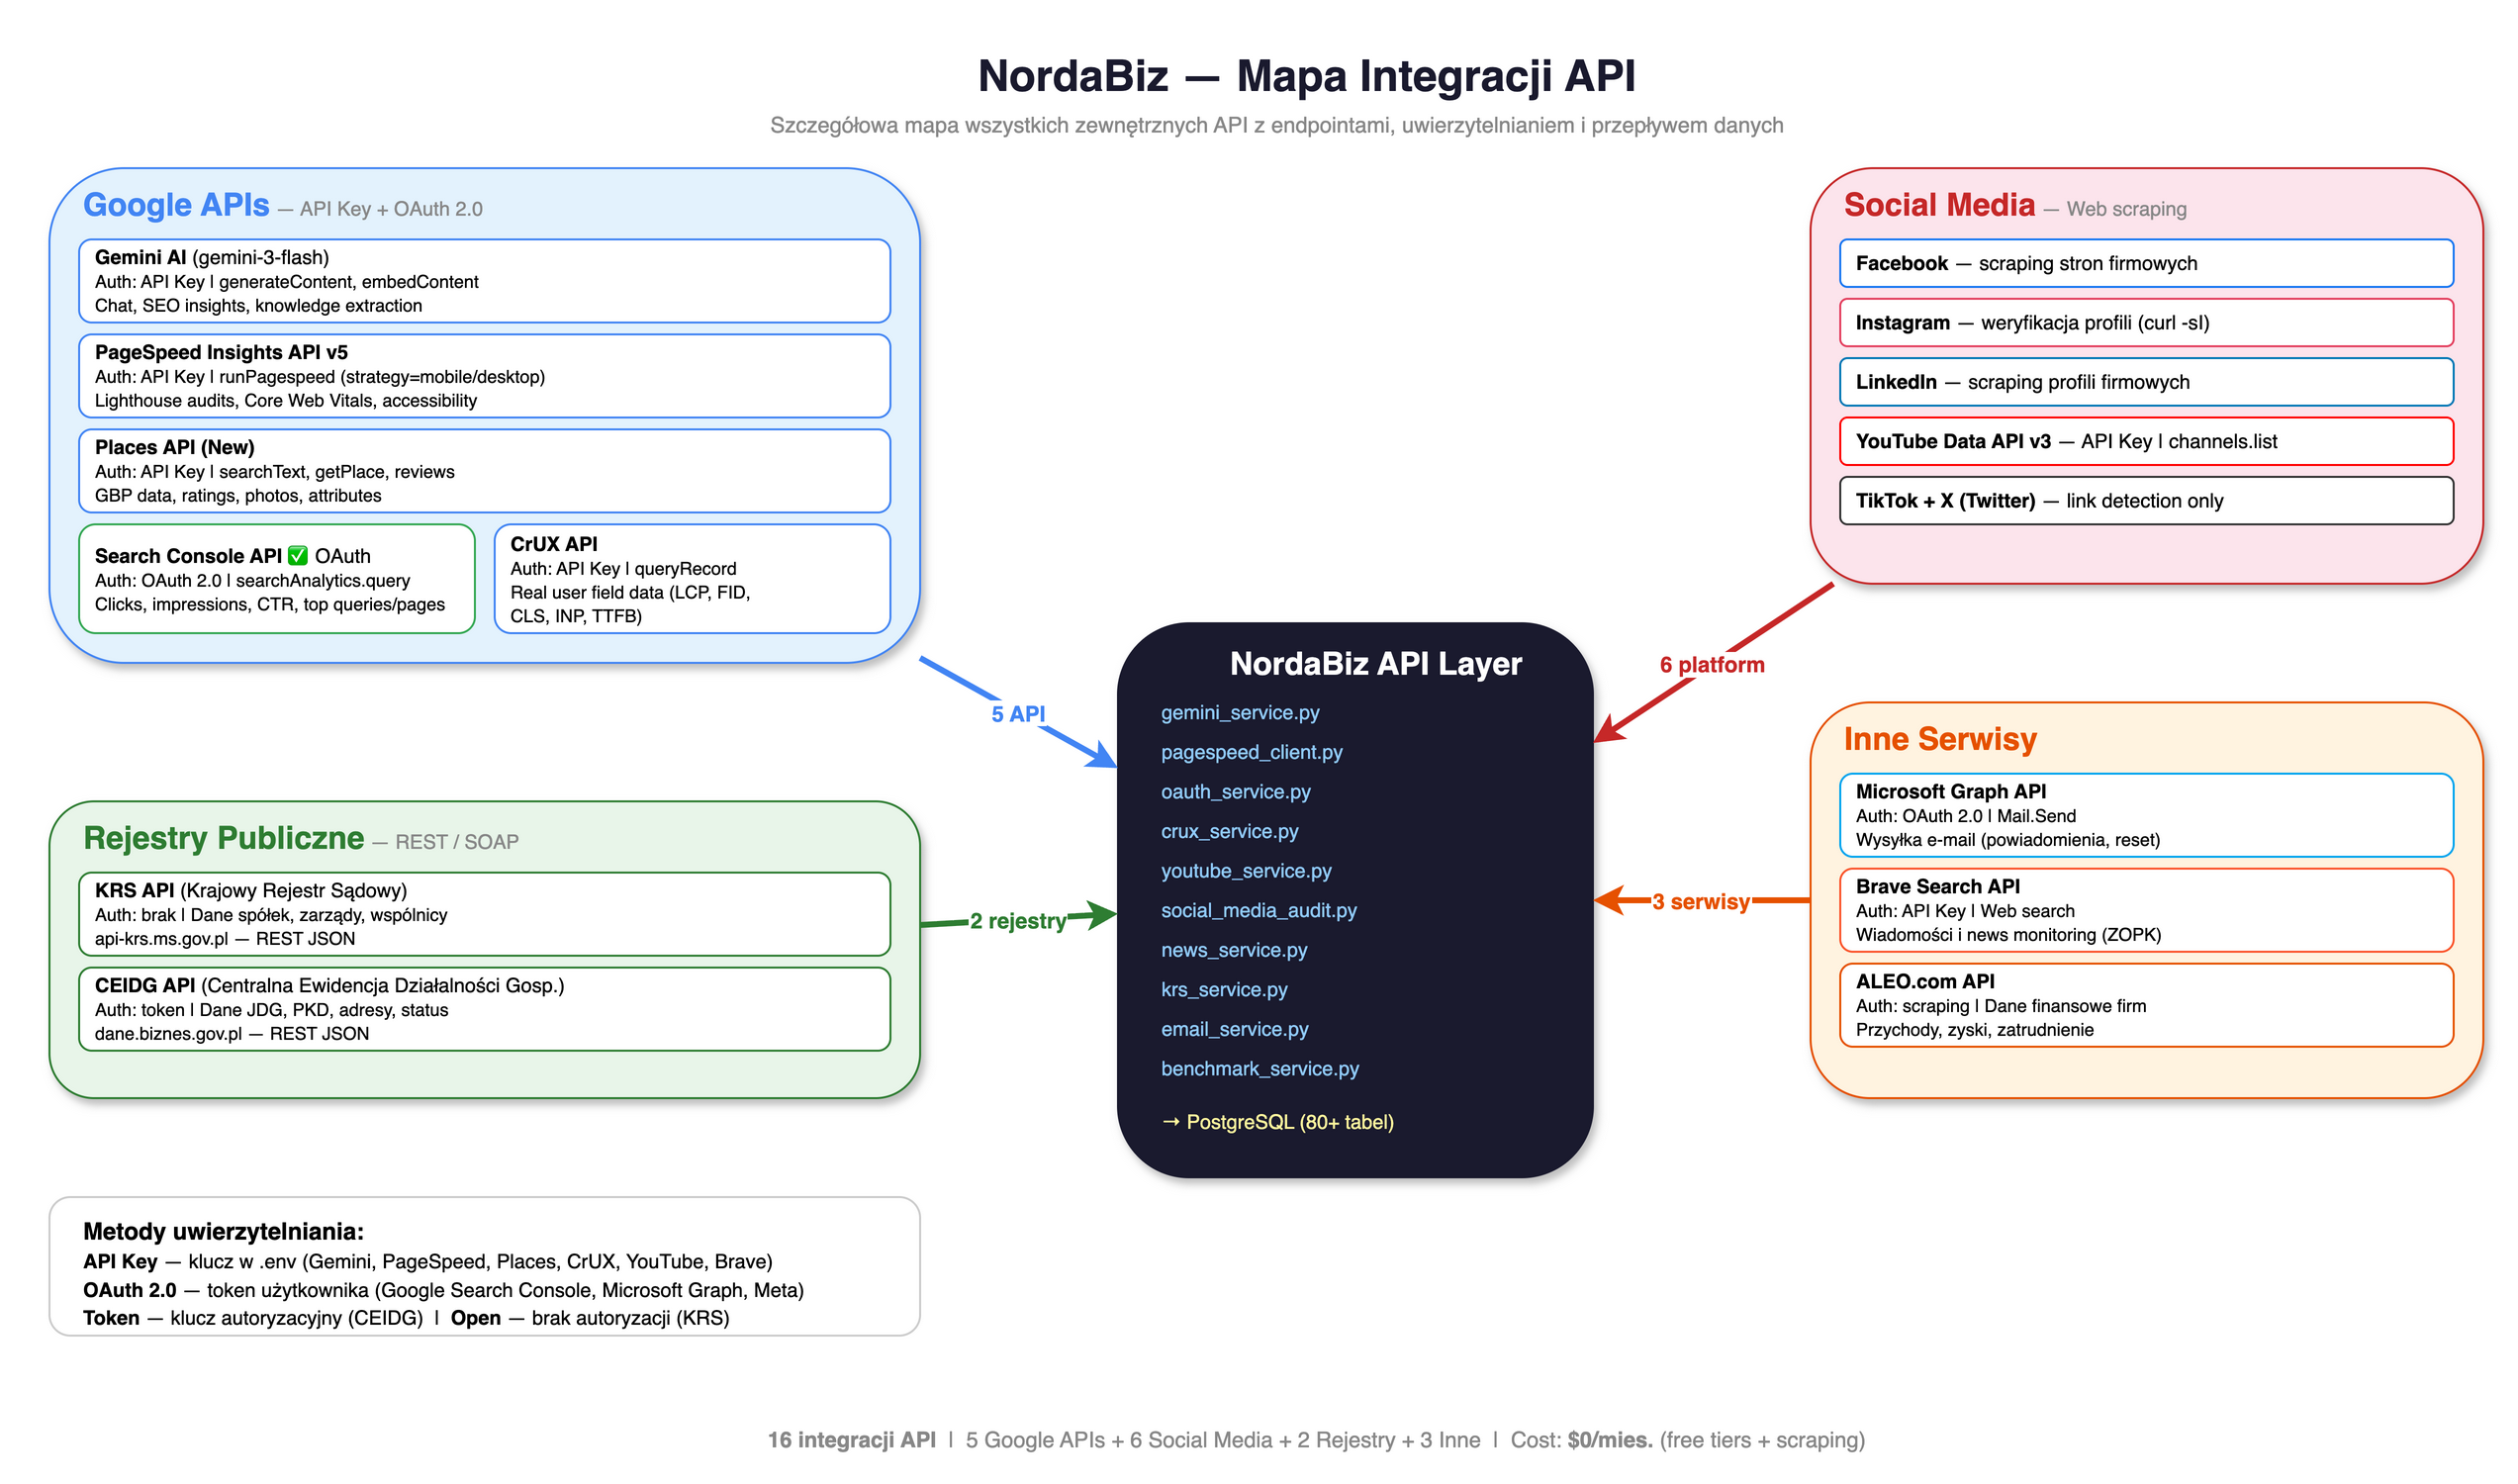
Task: Click the CrUX API card
Action: (x=692, y=580)
